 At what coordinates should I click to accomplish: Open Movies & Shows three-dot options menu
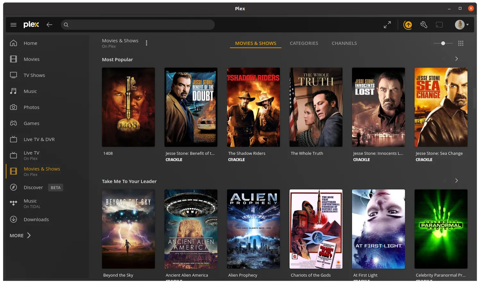tap(147, 43)
